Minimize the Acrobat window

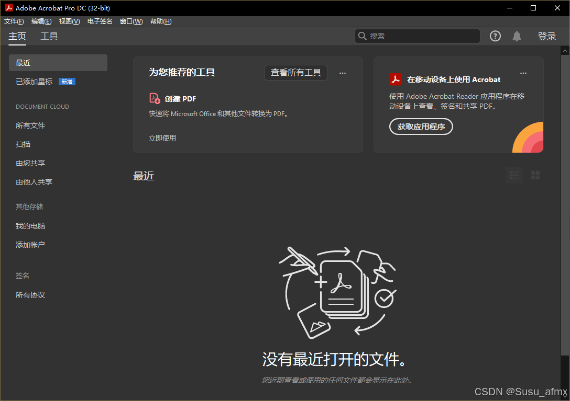click(510, 8)
